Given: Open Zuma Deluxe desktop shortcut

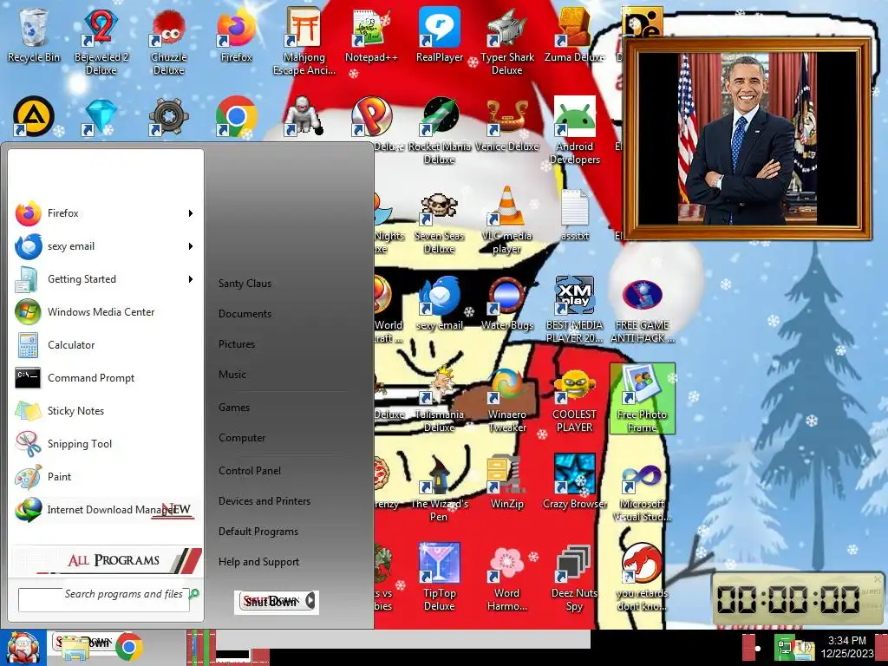Looking at the screenshot, I should click(574, 36).
